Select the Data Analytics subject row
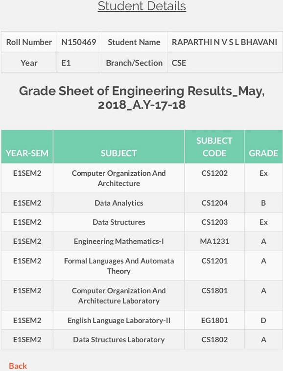This screenshot has height=371, width=283. [141, 203]
